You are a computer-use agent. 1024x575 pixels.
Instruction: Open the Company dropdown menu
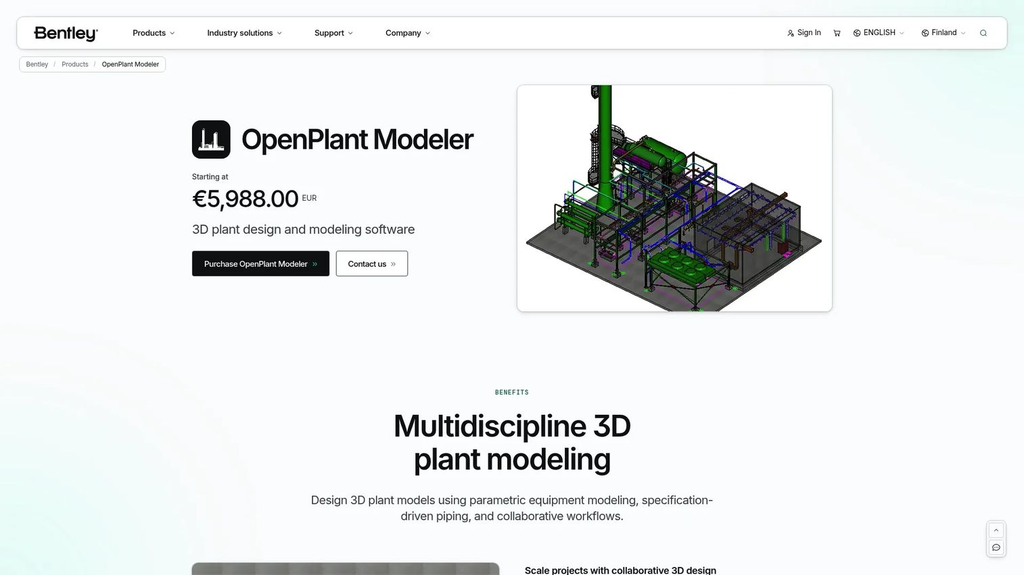tap(408, 33)
